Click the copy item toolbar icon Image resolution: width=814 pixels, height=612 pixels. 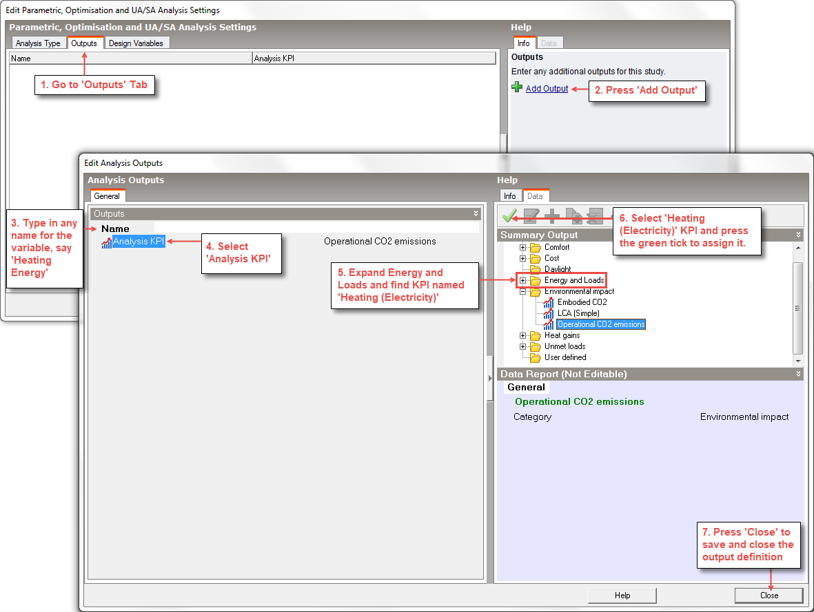573,216
